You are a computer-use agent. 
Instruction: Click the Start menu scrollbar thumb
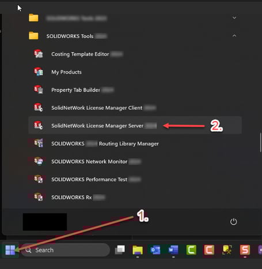click(x=261, y=142)
